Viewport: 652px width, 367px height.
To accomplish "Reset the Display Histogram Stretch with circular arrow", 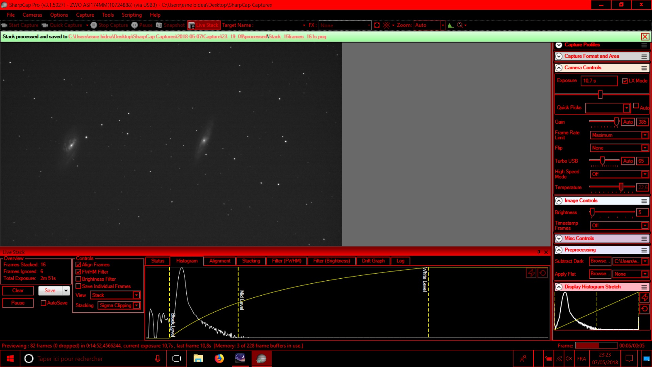I will tap(644, 309).
